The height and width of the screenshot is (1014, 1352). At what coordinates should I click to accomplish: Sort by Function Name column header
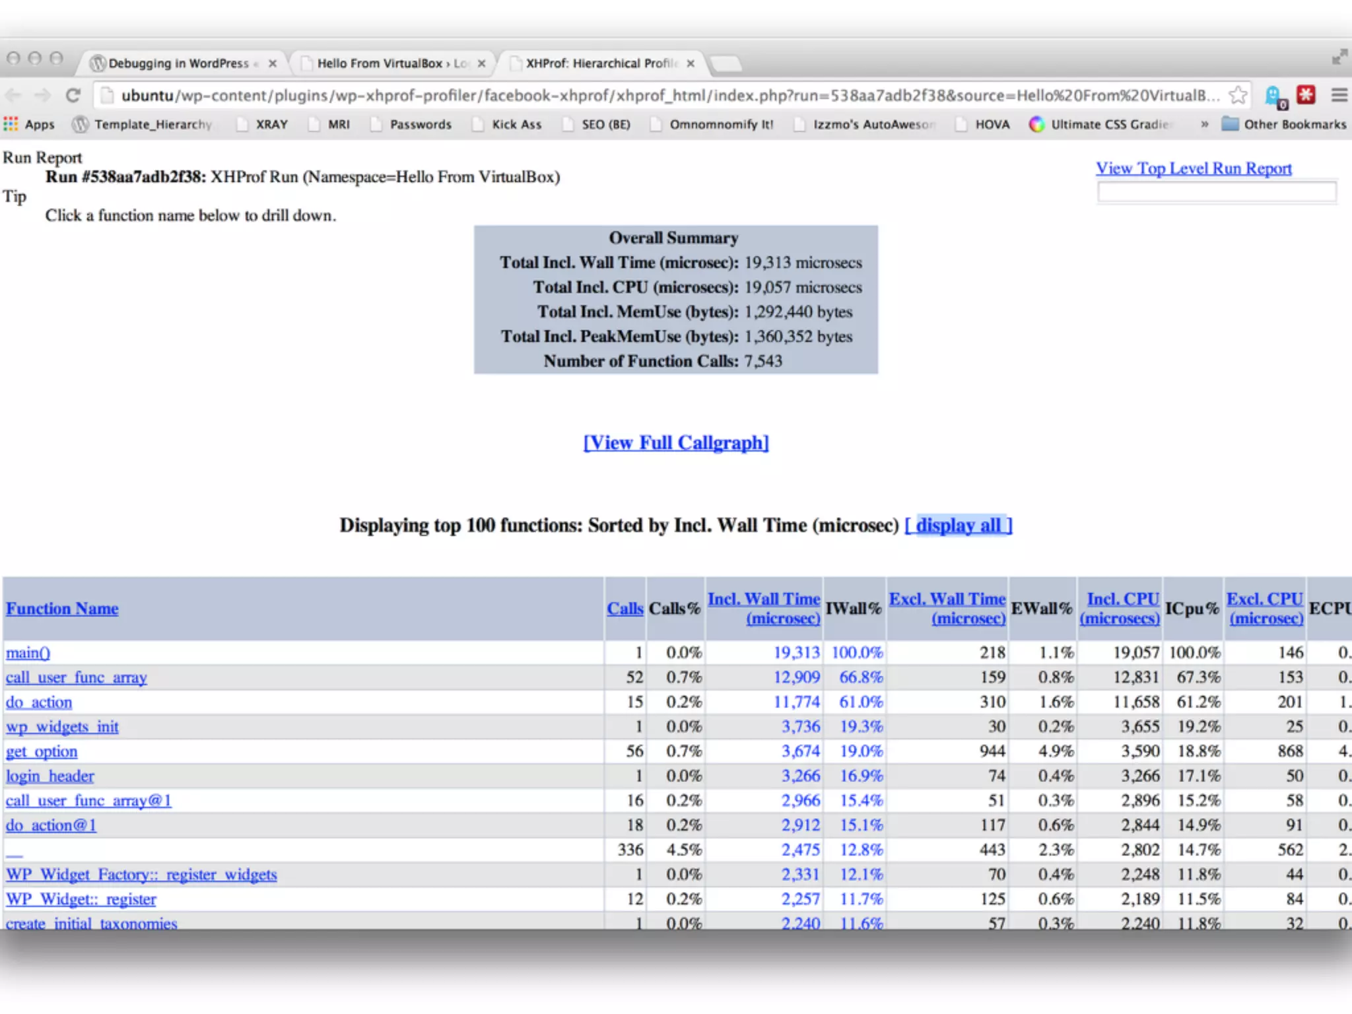62,609
